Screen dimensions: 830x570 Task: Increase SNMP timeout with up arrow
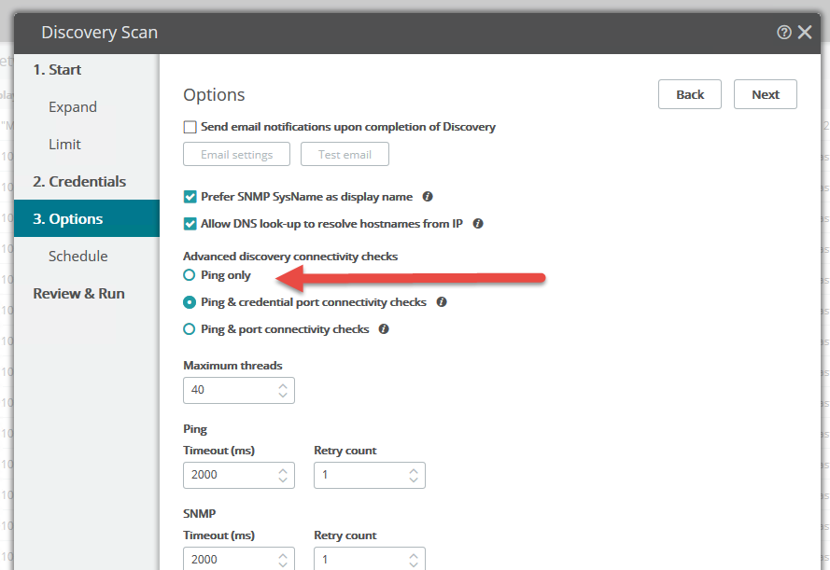pos(283,556)
